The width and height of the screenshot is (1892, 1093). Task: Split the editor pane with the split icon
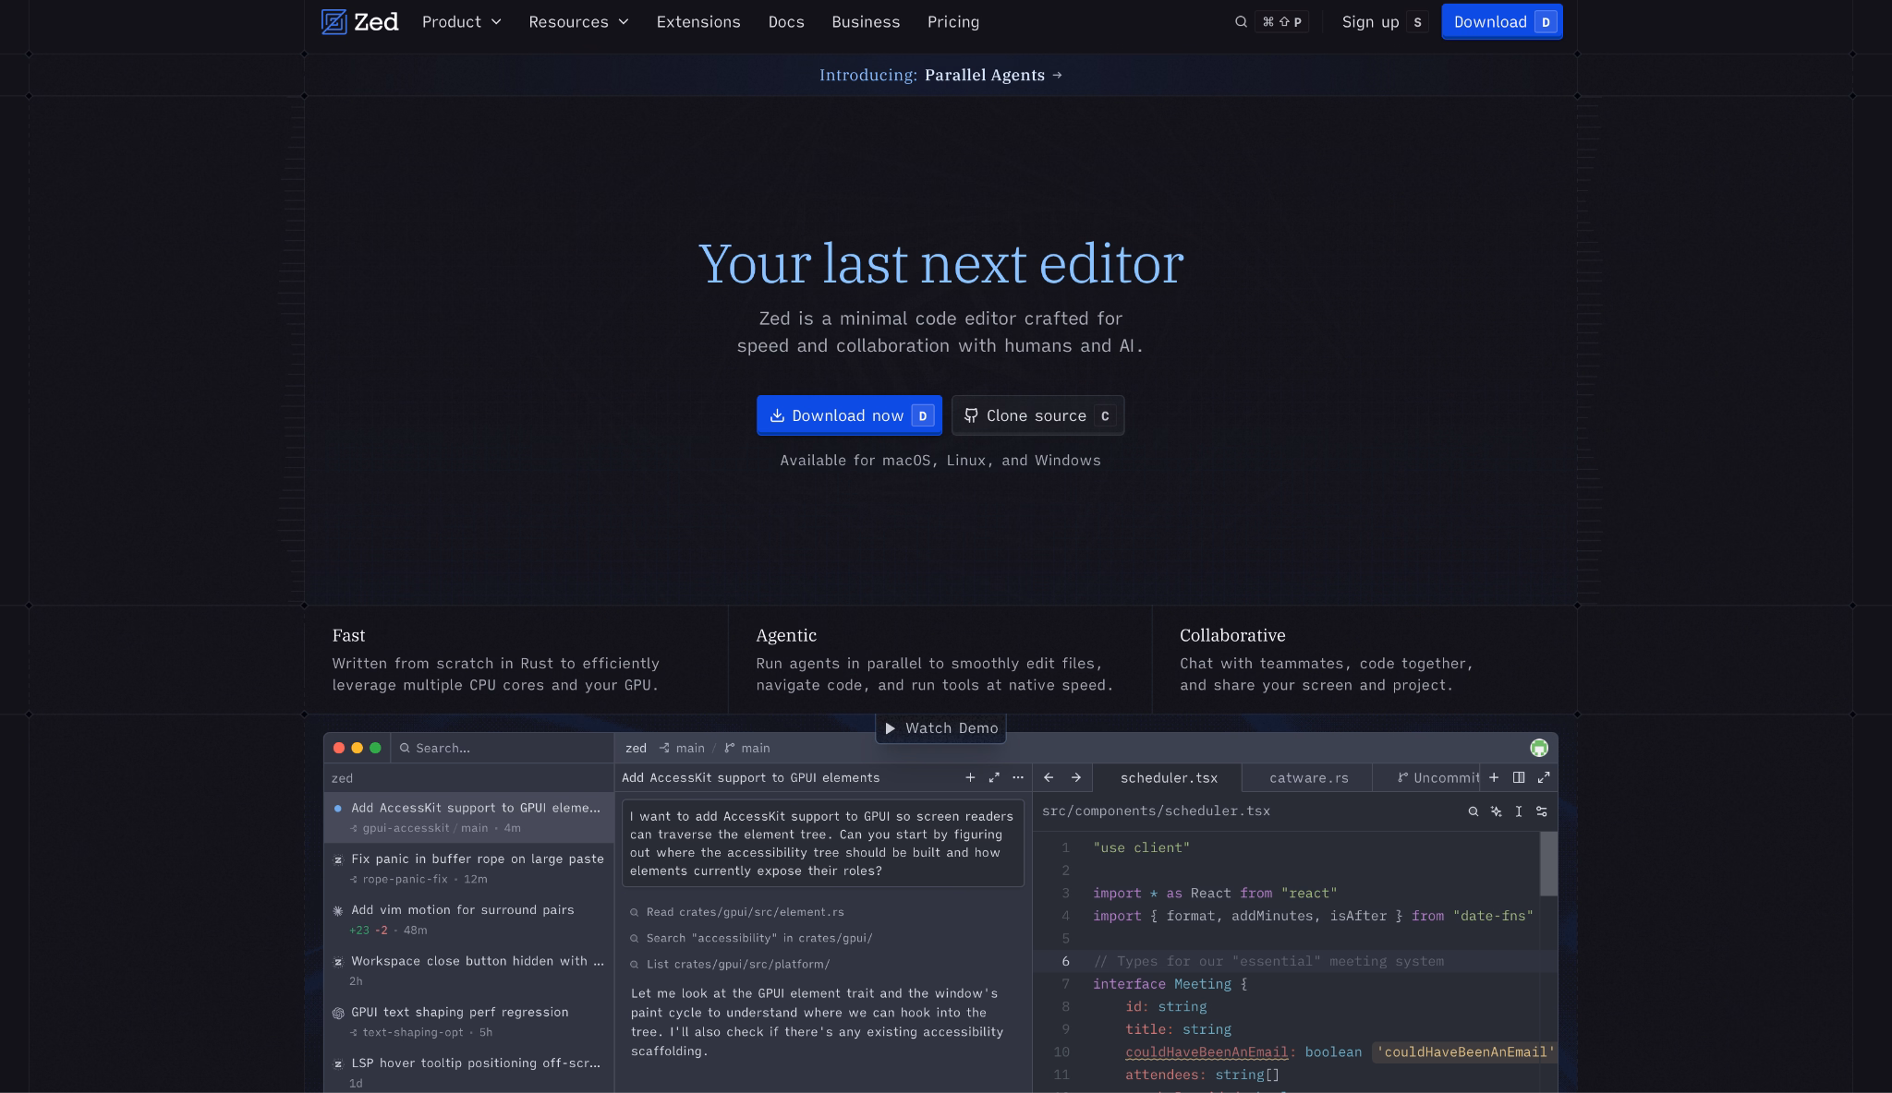[1518, 777]
